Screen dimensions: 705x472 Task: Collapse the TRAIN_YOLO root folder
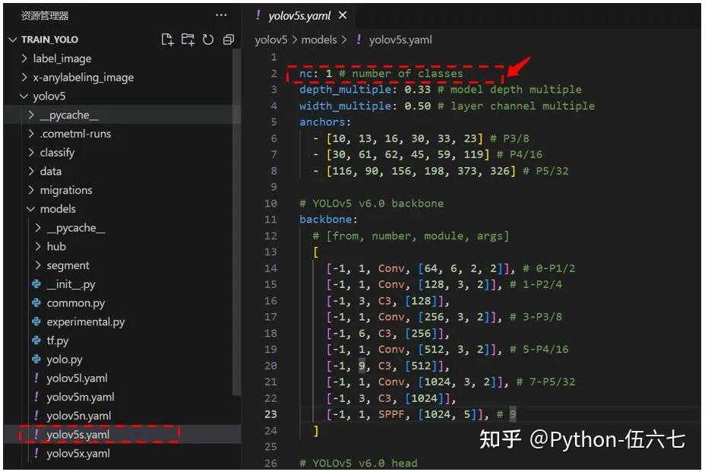coord(13,40)
